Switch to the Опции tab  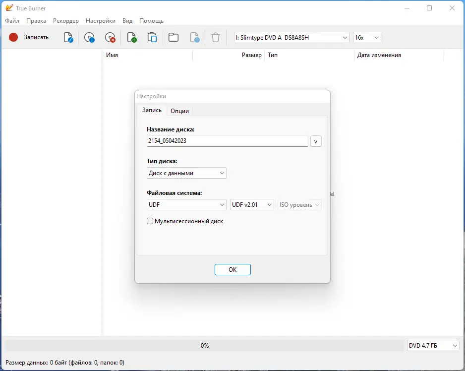pos(179,111)
